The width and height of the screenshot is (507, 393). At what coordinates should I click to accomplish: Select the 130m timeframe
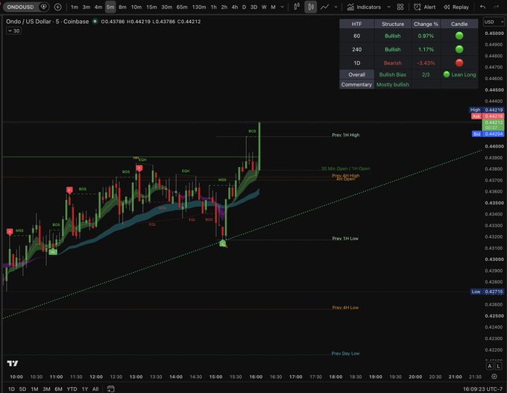click(x=199, y=7)
